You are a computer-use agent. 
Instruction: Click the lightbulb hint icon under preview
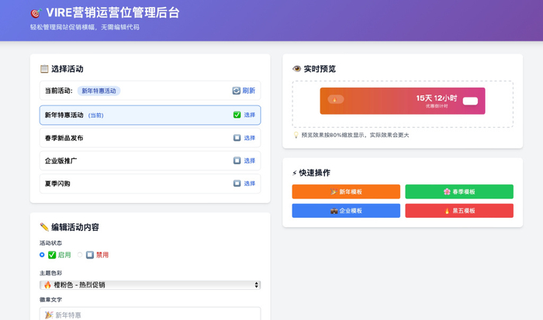pyautogui.click(x=296, y=135)
